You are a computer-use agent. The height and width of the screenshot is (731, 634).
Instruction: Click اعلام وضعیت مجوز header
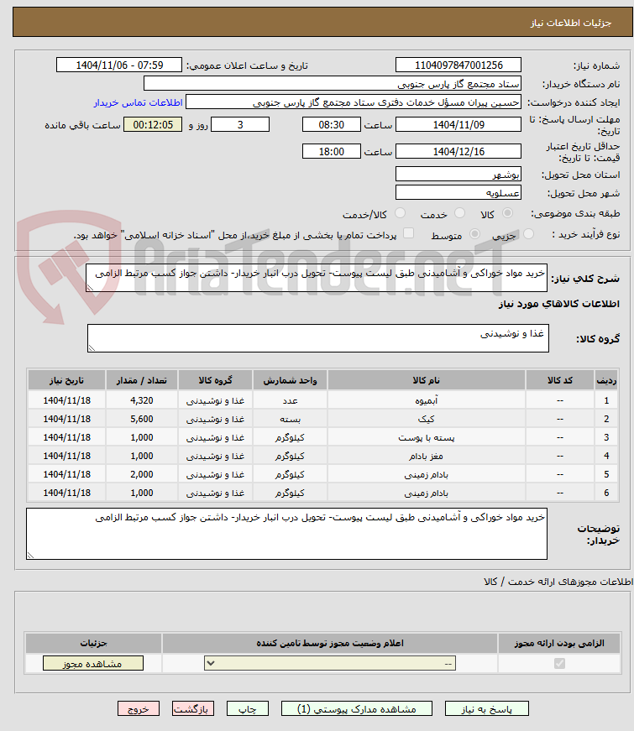[x=330, y=644]
